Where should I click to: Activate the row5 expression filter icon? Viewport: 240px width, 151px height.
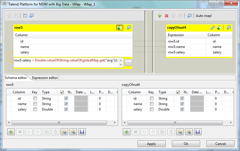point(119,28)
